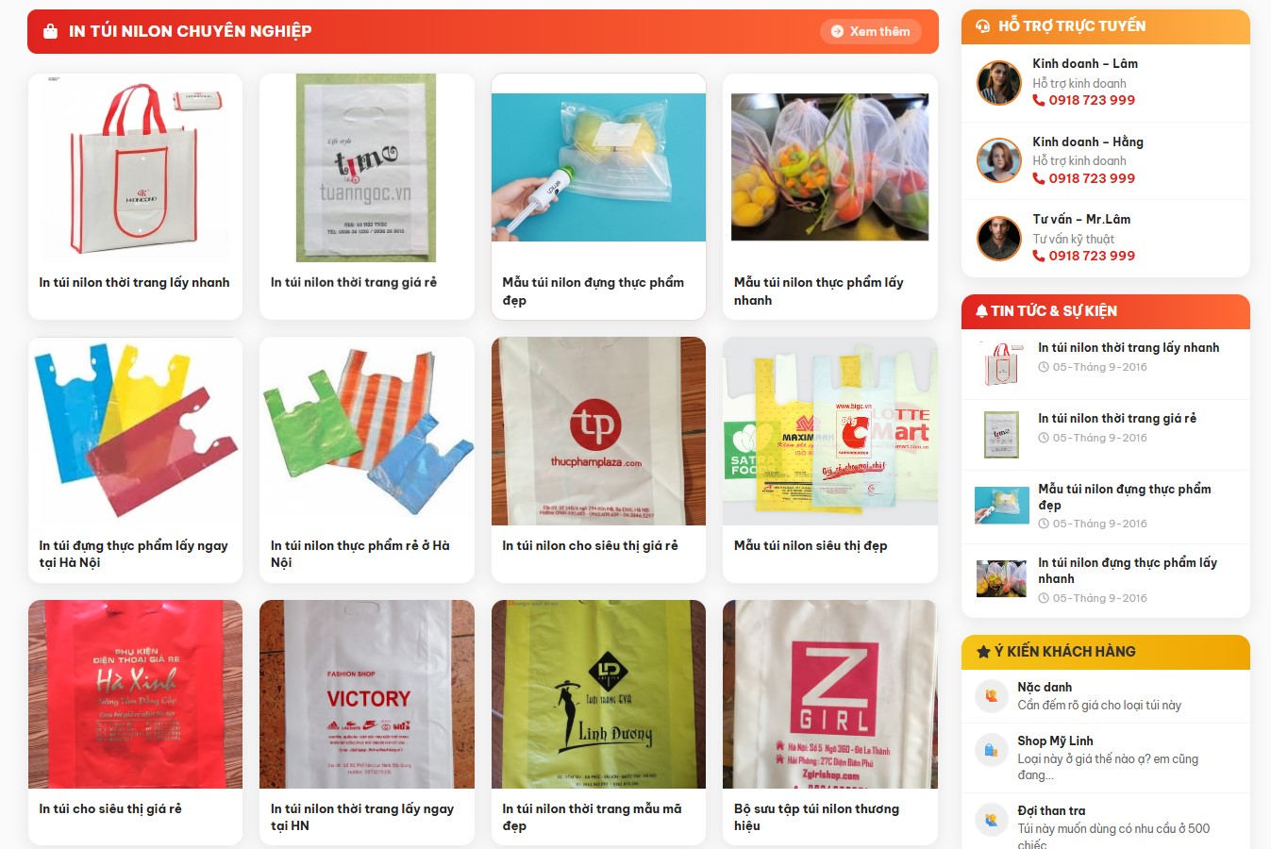Screen dimensions: 1271x849
Task: Click the shopping bag icon in the section header
Action: coord(51,31)
